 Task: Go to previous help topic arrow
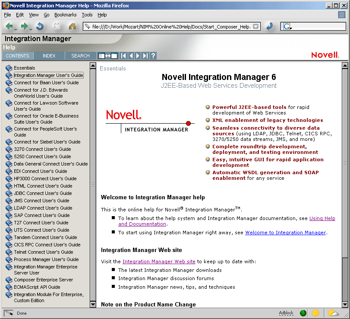131,56
